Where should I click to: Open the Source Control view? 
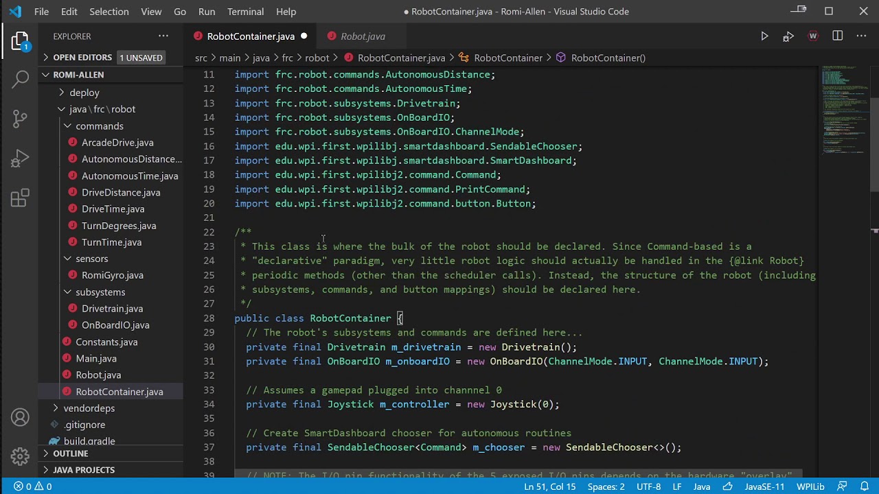pyautogui.click(x=20, y=119)
